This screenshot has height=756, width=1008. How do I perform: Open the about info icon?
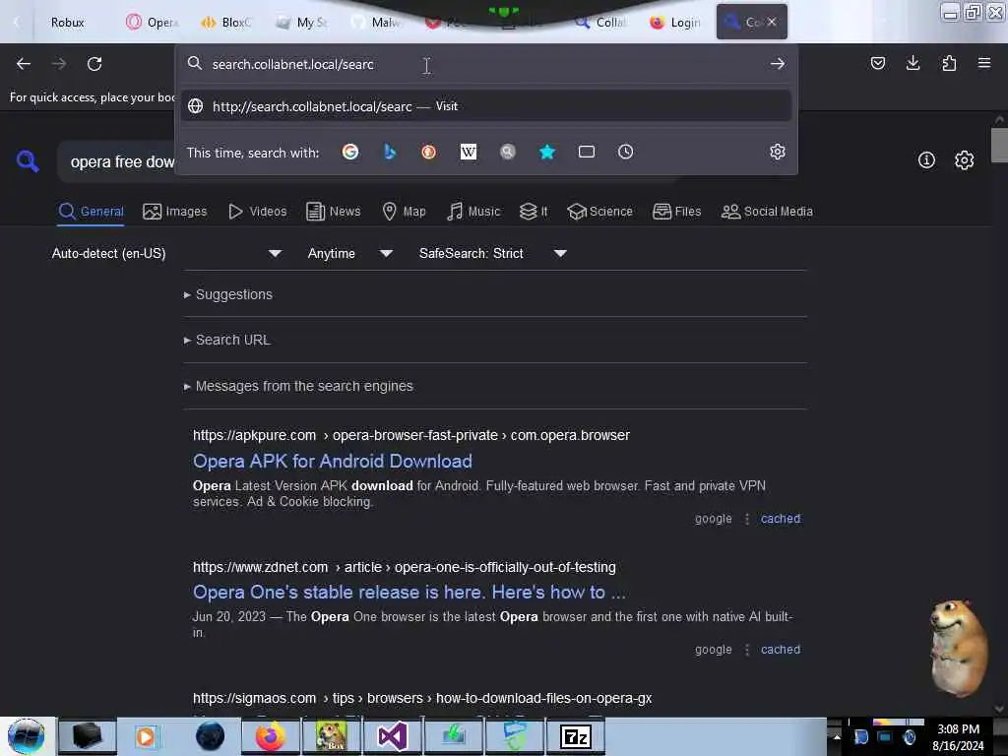point(926,160)
